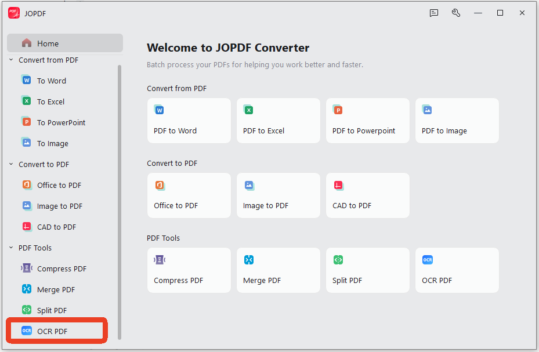Maximize the JOPDF window
This screenshot has width=539, height=352.
tap(500, 13)
